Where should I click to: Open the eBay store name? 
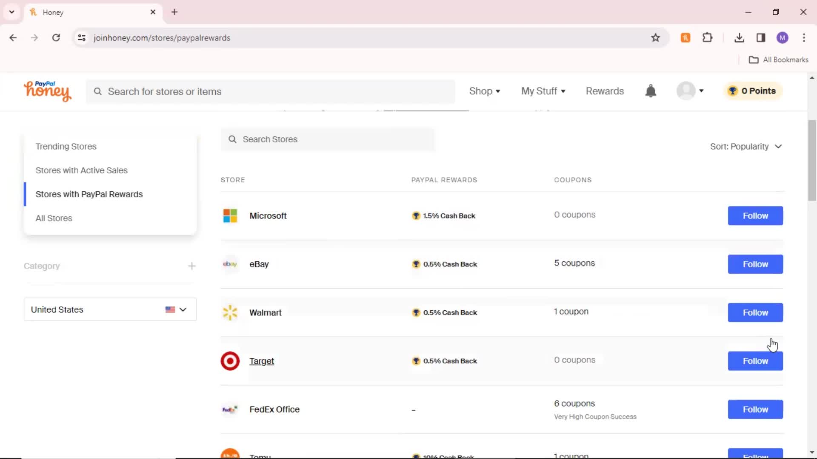coord(259,264)
